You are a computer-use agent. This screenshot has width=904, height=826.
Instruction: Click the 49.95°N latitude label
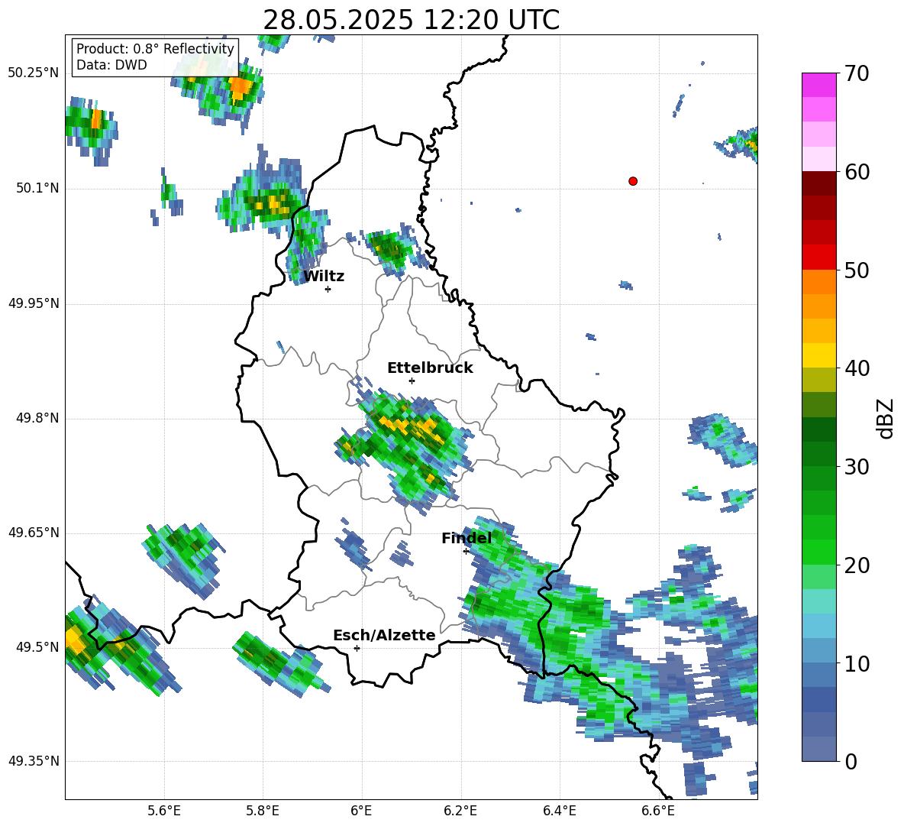[34, 303]
